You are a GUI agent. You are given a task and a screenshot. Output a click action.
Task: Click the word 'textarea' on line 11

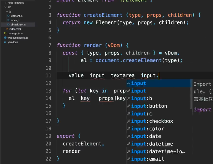[x=123, y=75]
